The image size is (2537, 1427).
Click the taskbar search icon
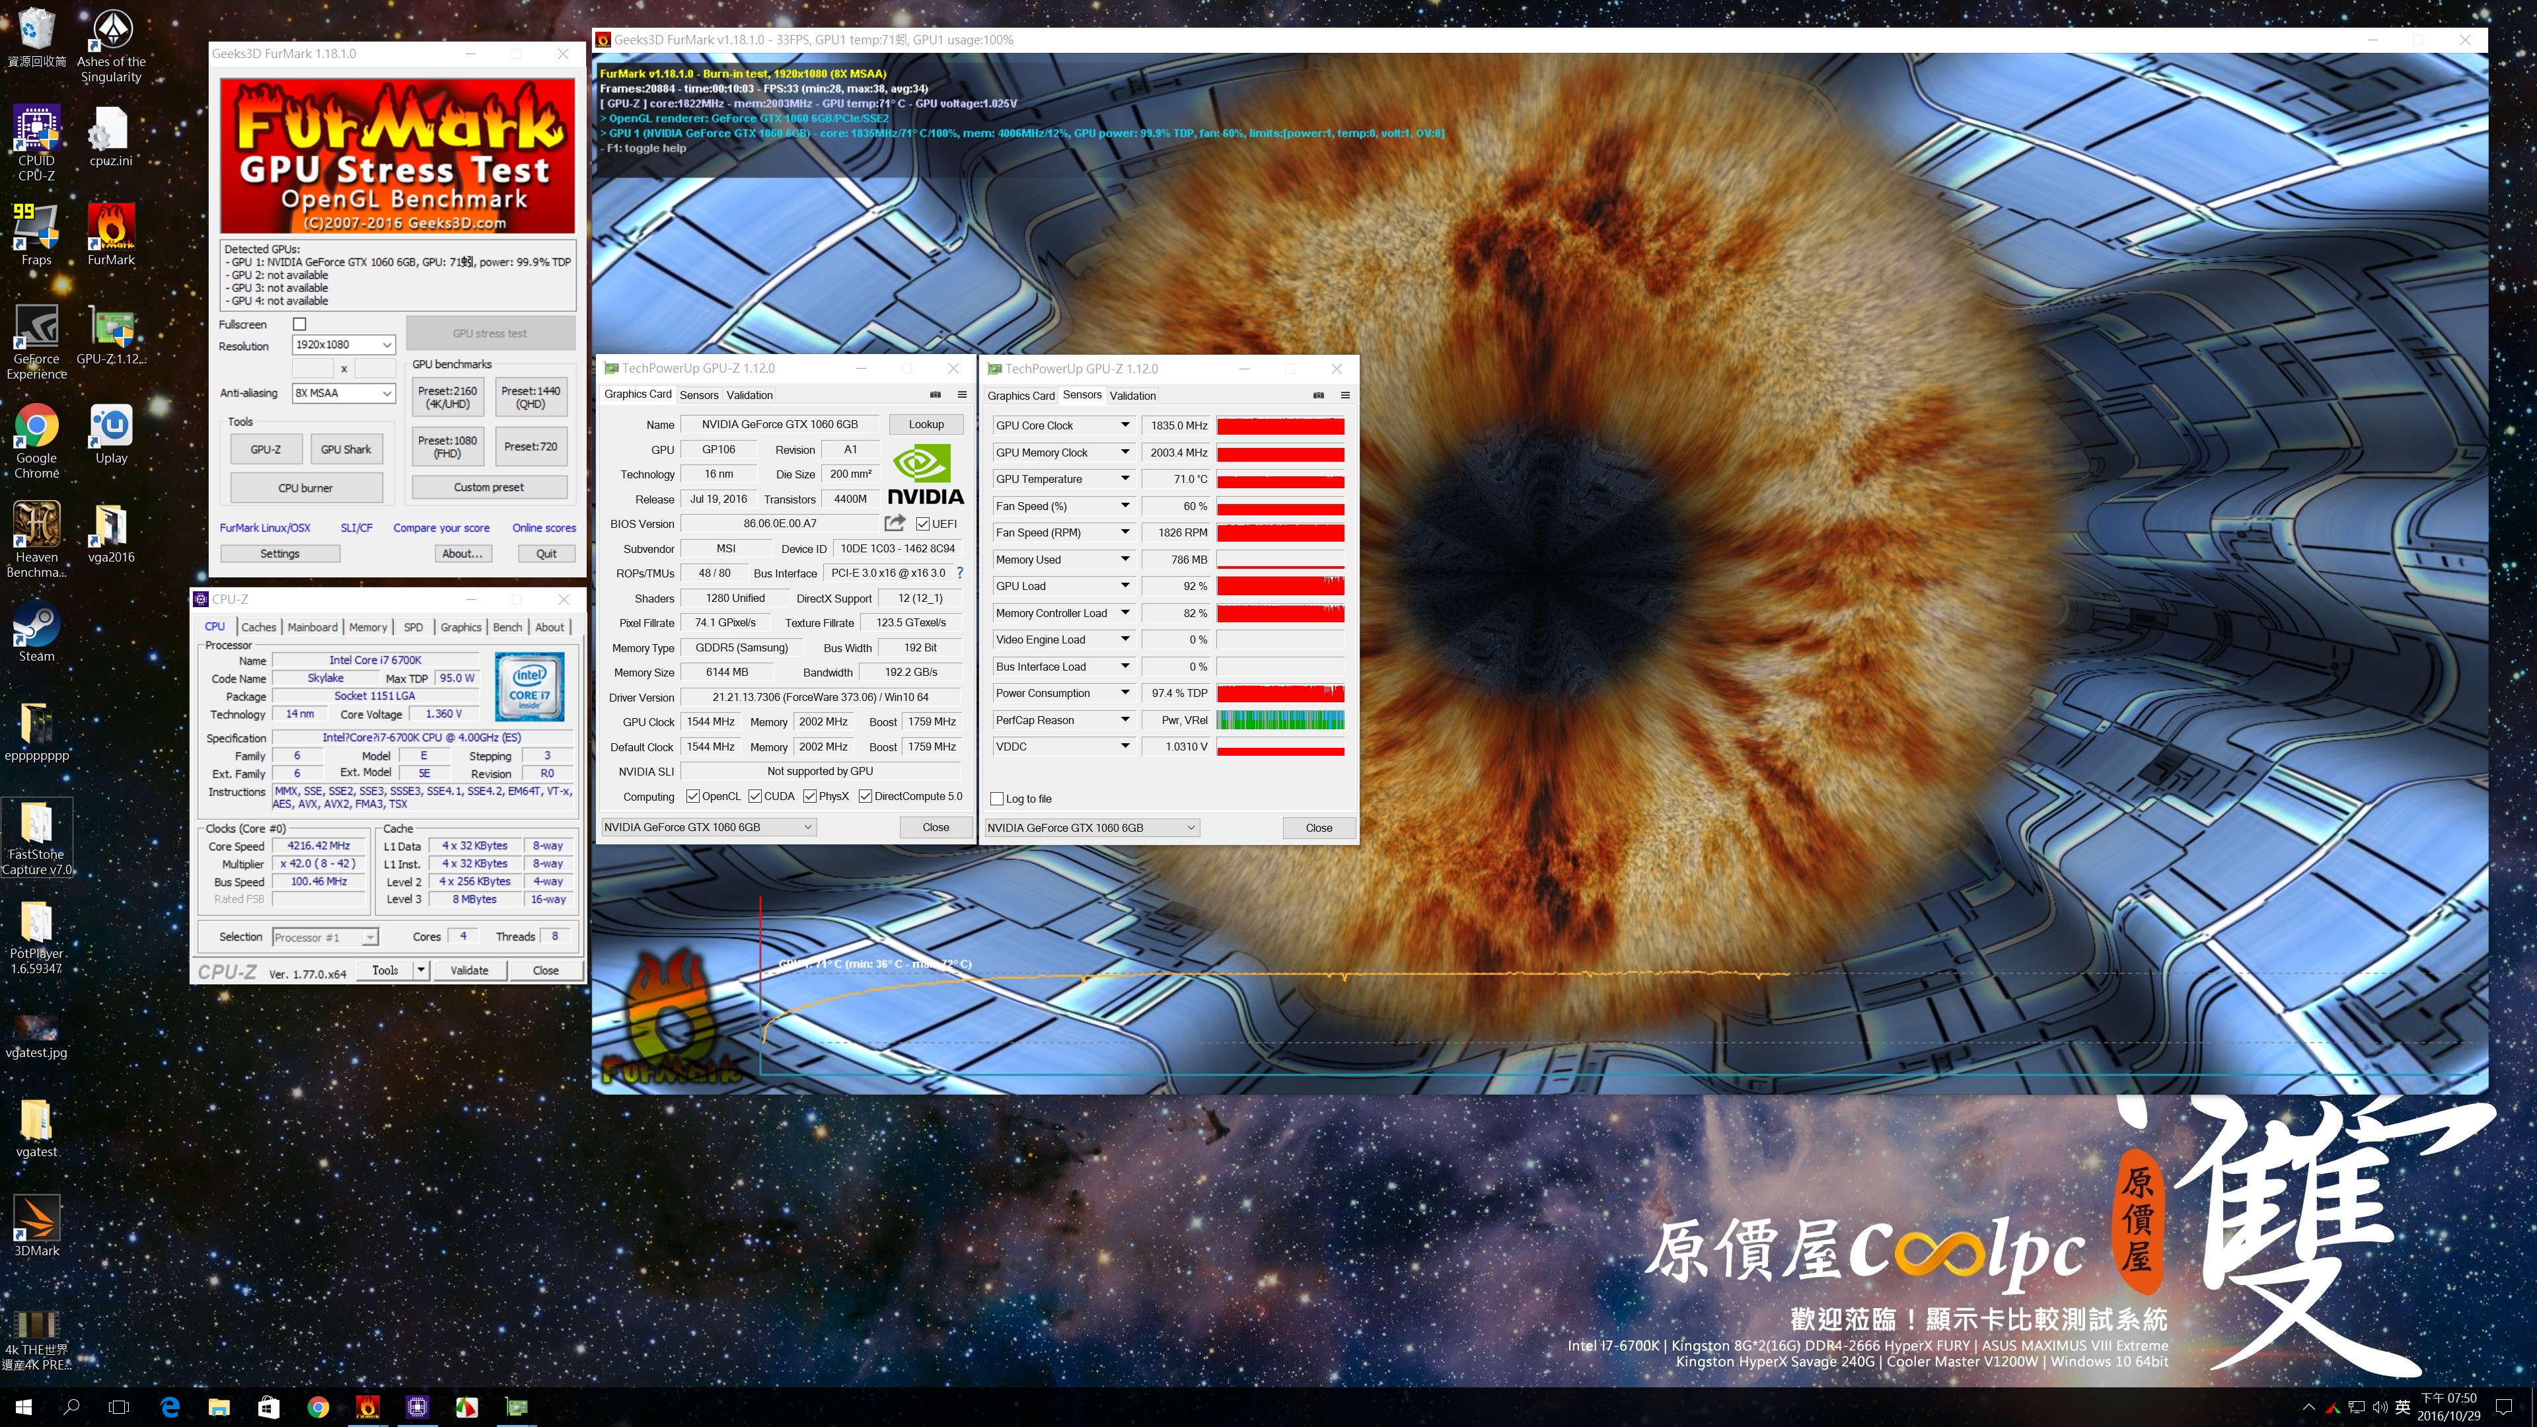point(71,1407)
